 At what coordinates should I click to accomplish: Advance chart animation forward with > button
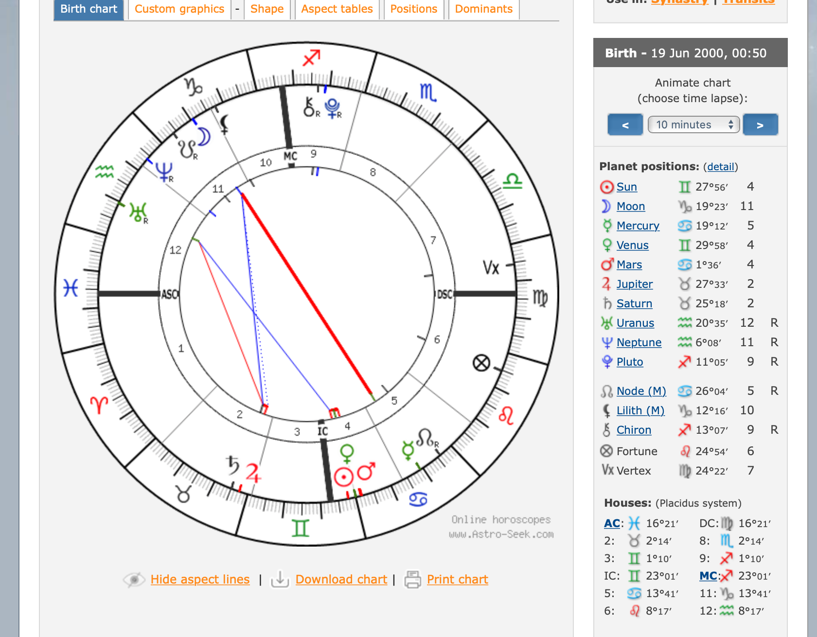click(760, 125)
